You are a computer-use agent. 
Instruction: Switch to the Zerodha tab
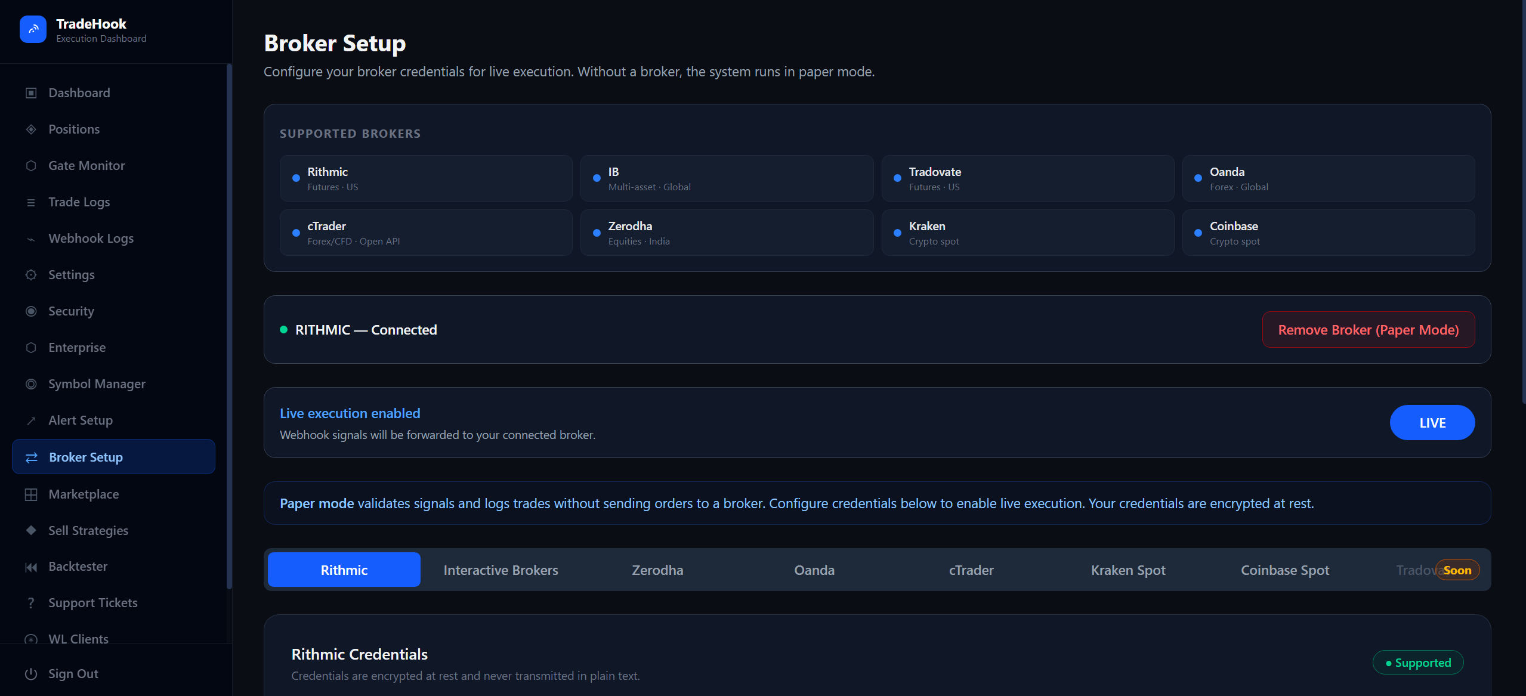click(657, 570)
